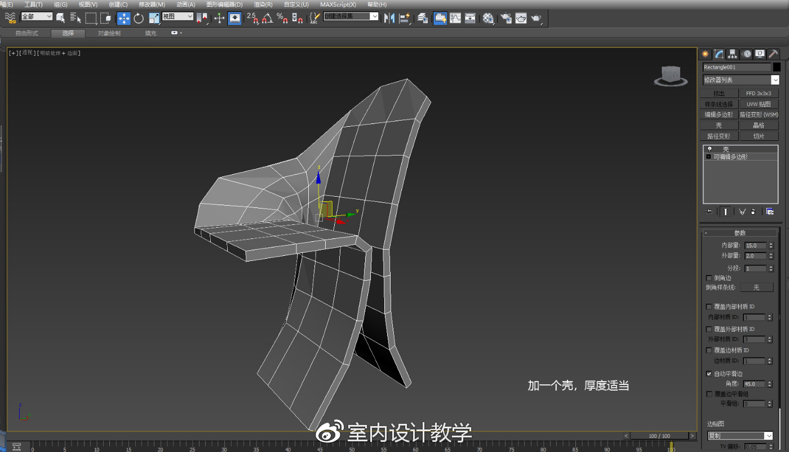Open the reference coordinate system 视图 dropdown
This screenshot has width=789, height=452.
click(176, 17)
